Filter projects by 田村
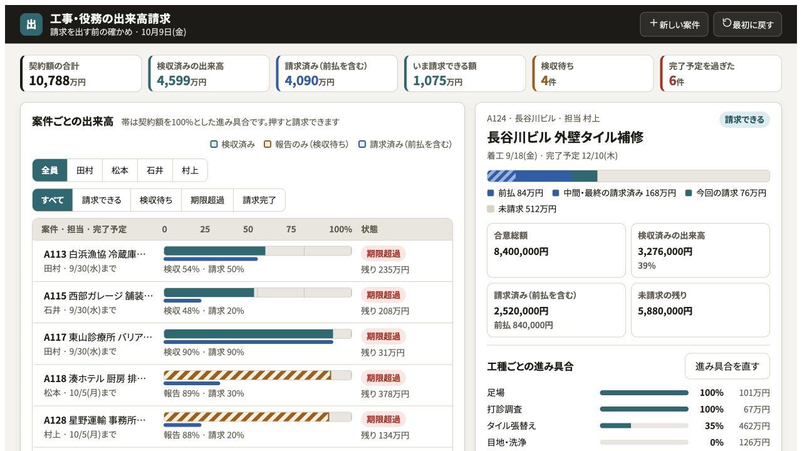 [85, 170]
